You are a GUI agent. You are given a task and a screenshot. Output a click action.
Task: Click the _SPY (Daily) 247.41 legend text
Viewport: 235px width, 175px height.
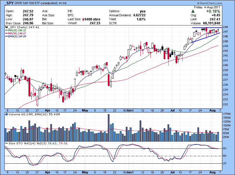pyautogui.click(x=24, y=27)
